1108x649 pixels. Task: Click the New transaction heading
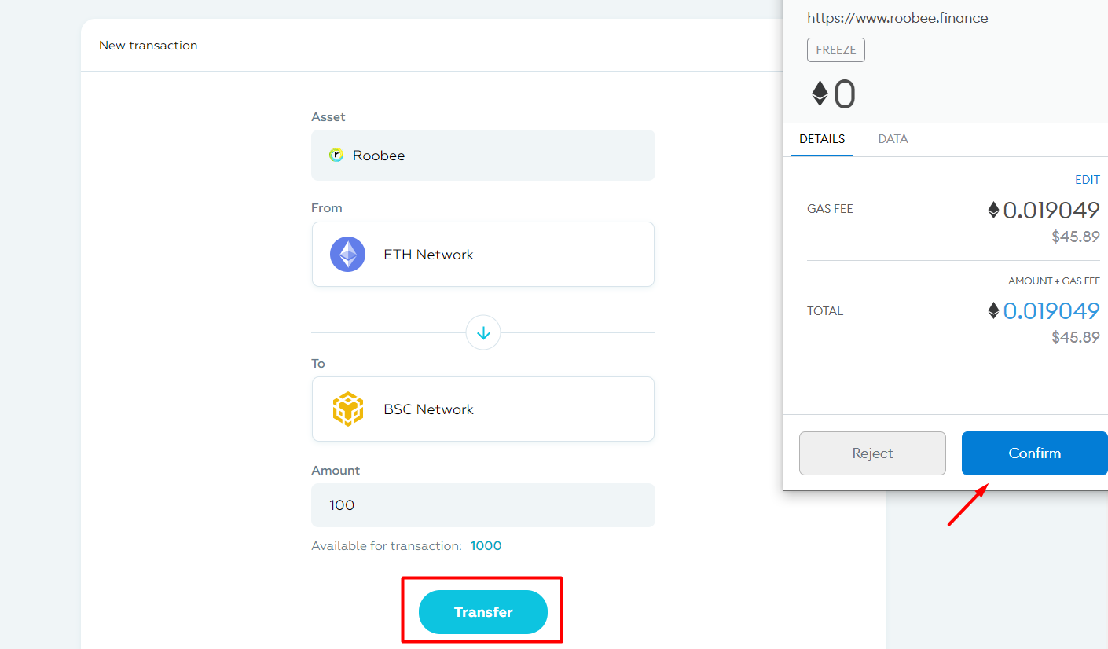[148, 46]
